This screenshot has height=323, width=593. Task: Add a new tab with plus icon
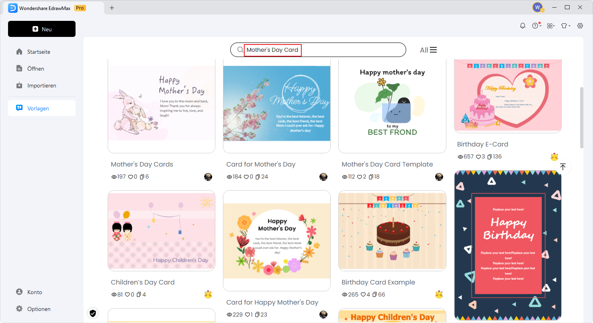(112, 8)
